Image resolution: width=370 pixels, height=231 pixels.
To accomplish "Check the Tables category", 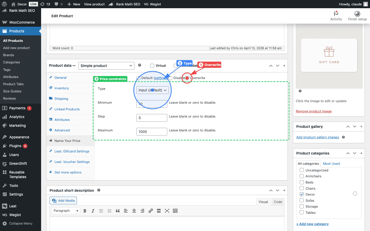I will pos(302,212).
